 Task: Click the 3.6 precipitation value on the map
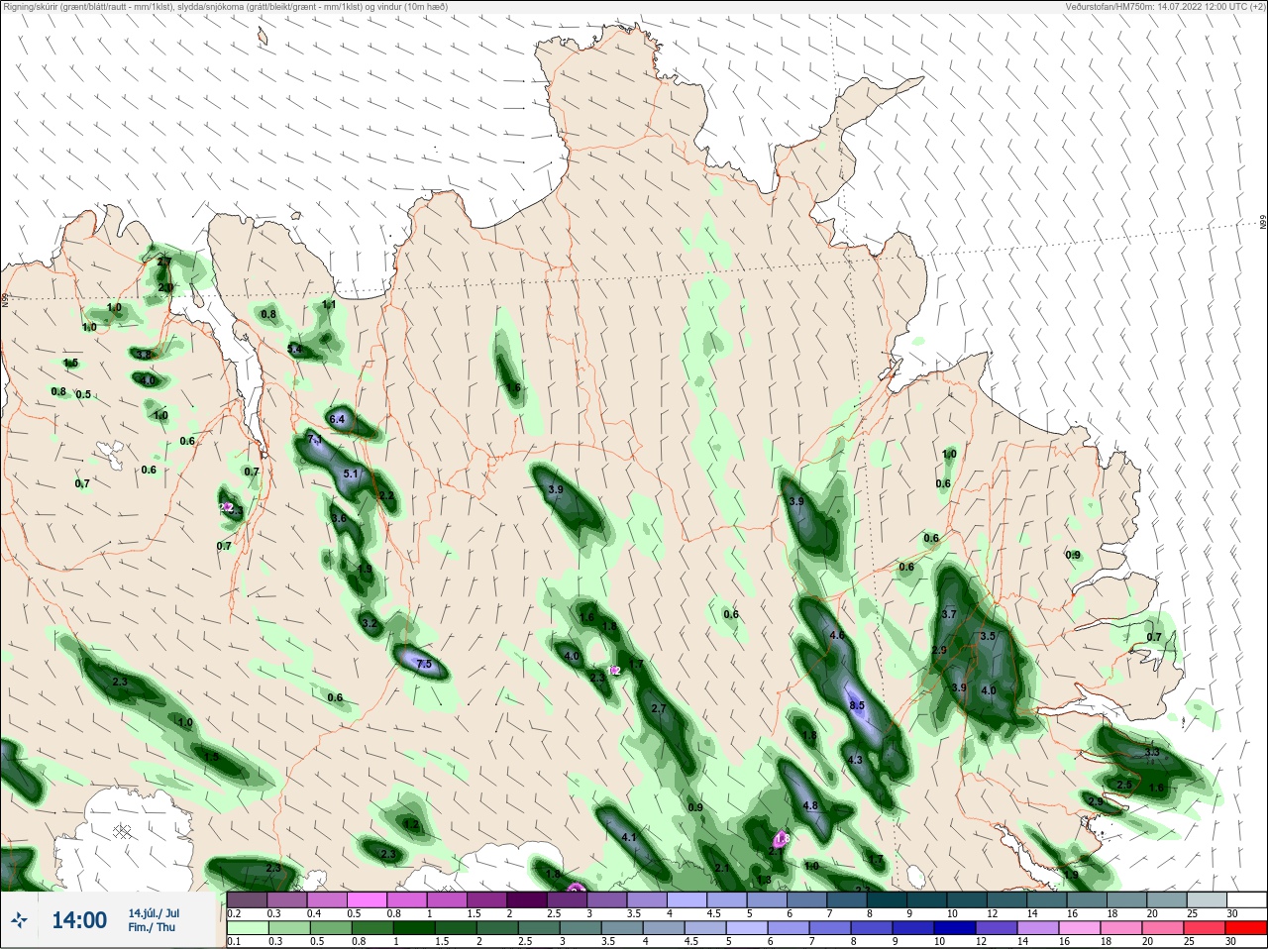pos(339,518)
